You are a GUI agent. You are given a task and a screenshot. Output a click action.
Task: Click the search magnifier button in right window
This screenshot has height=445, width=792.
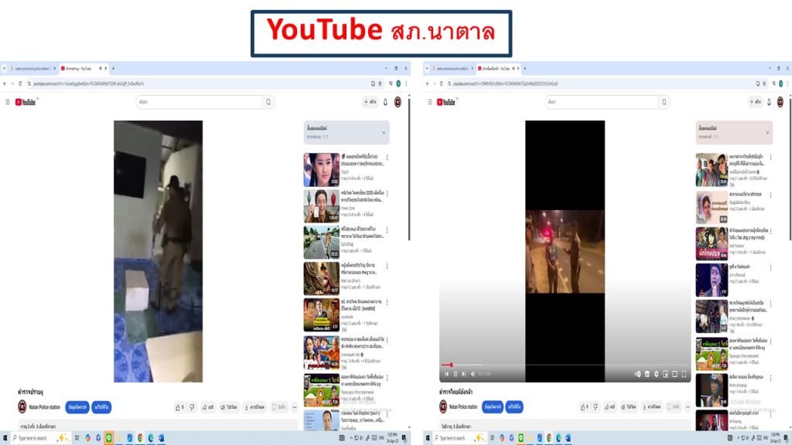pos(662,102)
